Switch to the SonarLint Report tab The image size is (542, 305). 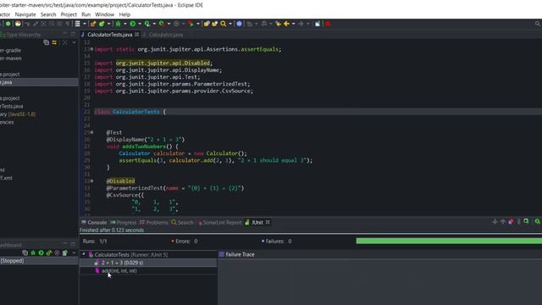[220, 222]
